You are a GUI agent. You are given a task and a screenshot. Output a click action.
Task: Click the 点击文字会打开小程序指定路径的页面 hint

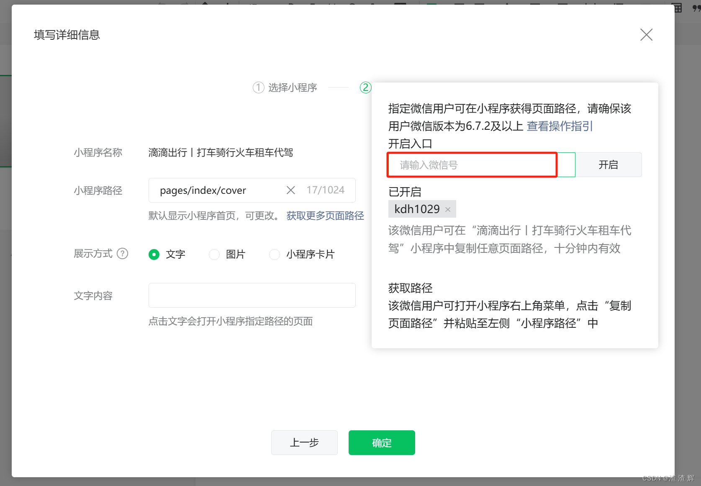(x=231, y=321)
